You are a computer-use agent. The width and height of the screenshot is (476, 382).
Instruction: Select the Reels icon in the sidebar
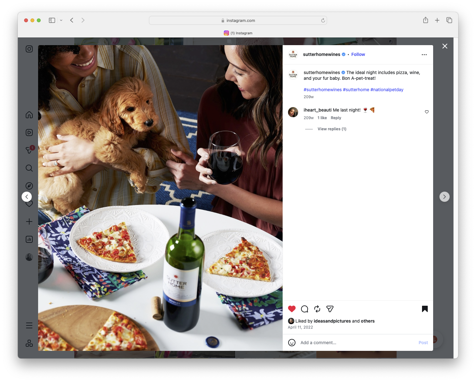tap(29, 133)
